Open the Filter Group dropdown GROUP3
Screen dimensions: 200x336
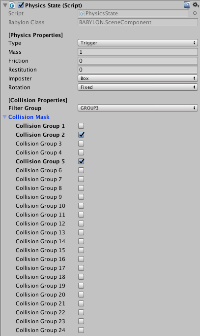click(x=138, y=108)
